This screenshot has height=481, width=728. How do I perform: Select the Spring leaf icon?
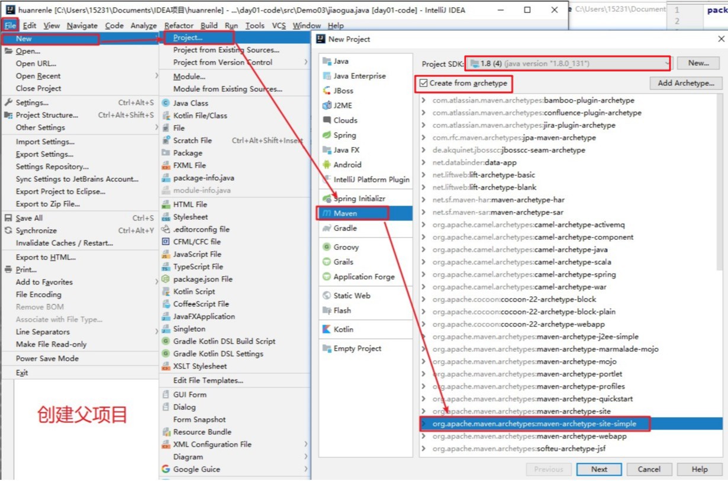click(327, 135)
